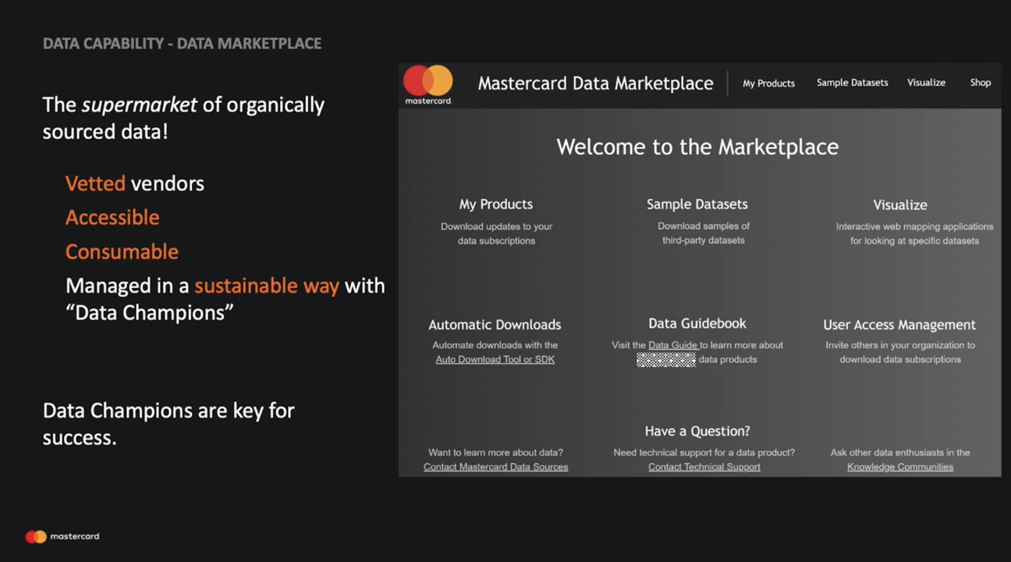Click text Ask other data enthusiasts in the
The height and width of the screenshot is (562, 1011).
pos(900,453)
